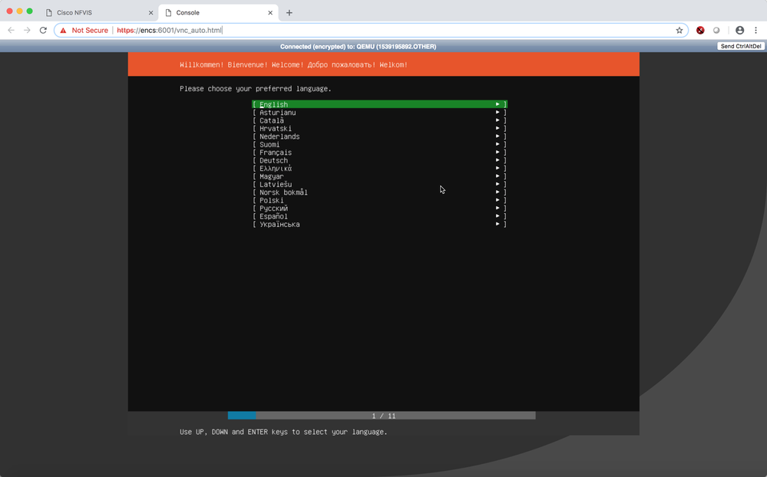The image size is (767, 477).
Task: Select Magyar language entry
Action: [x=379, y=176]
